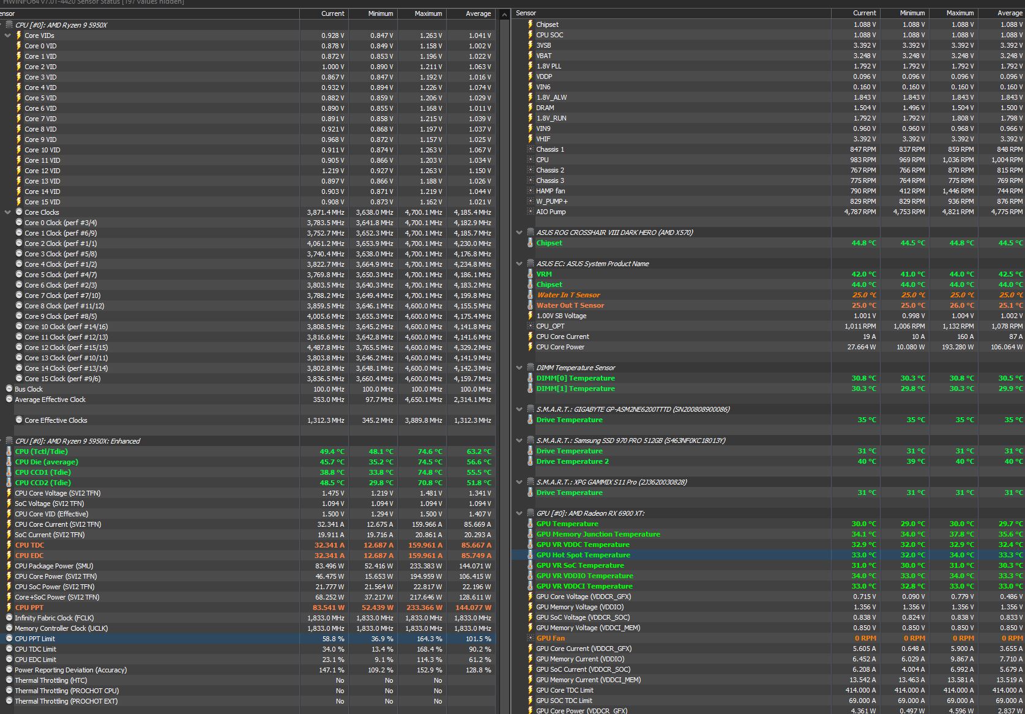Image resolution: width=1025 pixels, height=714 pixels.
Task: Click the fan icon next to W_PUMP+
Action: tap(531, 201)
